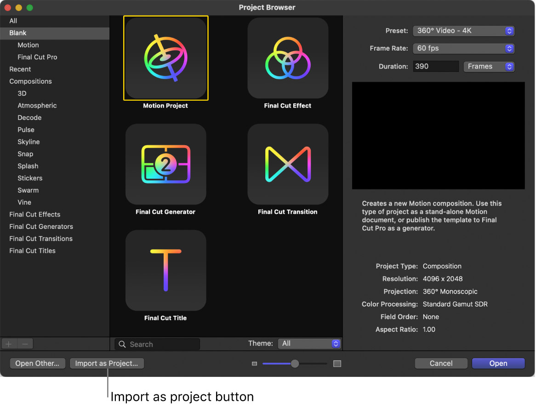Screen dimensions: 536x410
Task: Select the Motion Project template icon
Action: click(165, 58)
